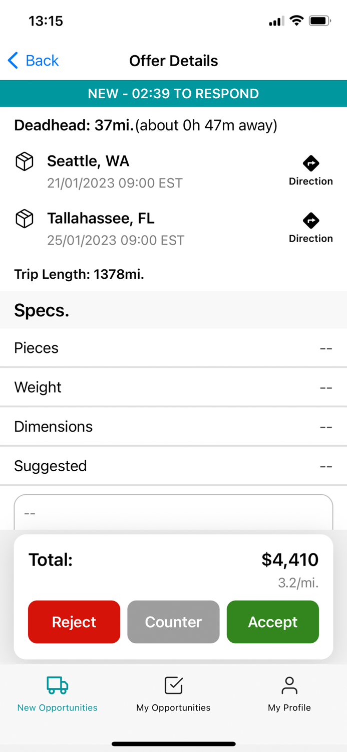Tap the Wi-Fi indicator in the status bar
The width and height of the screenshot is (347, 752).
coord(297,21)
